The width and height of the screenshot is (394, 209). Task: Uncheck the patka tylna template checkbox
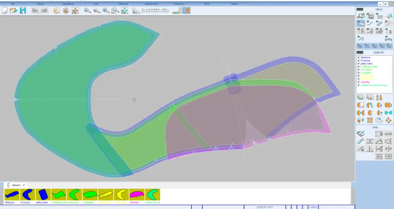coord(359,64)
